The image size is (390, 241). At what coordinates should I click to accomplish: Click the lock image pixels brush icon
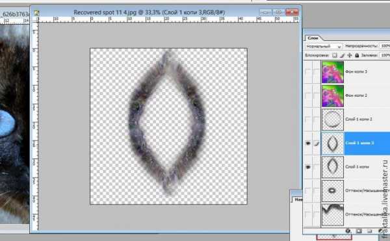click(343, 55)
